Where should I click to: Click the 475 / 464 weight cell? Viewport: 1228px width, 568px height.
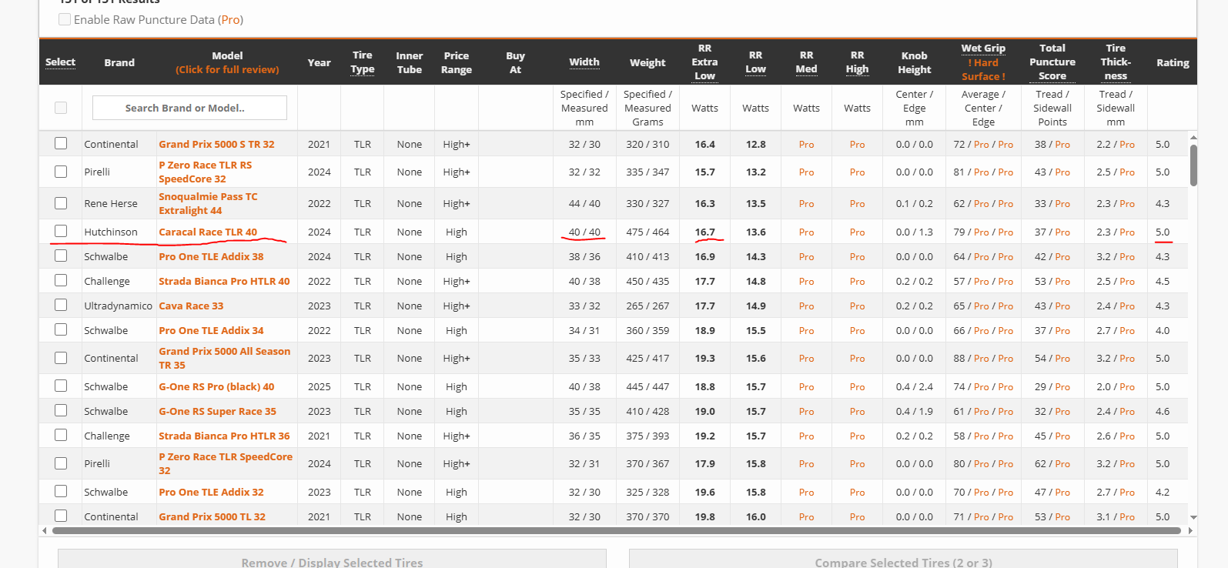pyautogui.click(x=647, y=232)
